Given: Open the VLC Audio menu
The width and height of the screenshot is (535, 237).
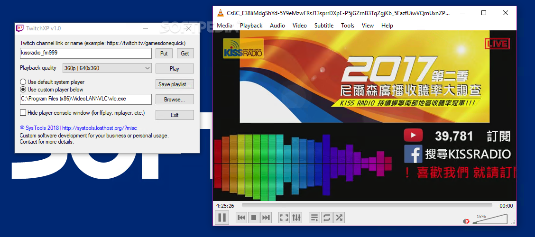Looking at the screenshot, I should point(277,26).
